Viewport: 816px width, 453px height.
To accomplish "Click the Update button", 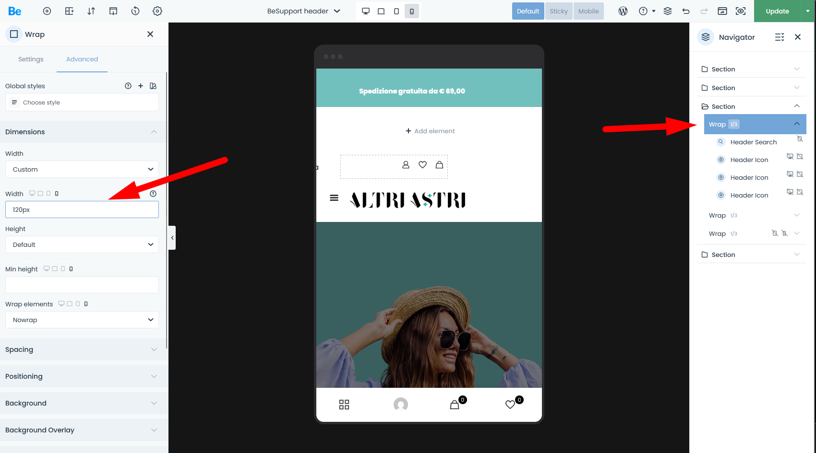I will coord(777,11).
